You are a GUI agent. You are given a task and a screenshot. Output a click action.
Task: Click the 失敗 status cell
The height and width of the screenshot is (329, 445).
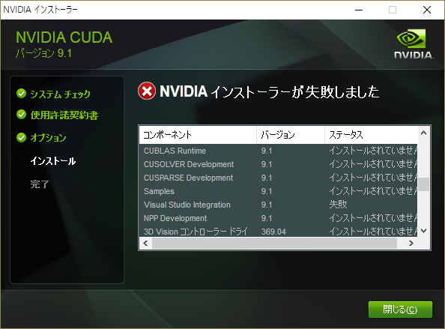(x=339, y=205)
